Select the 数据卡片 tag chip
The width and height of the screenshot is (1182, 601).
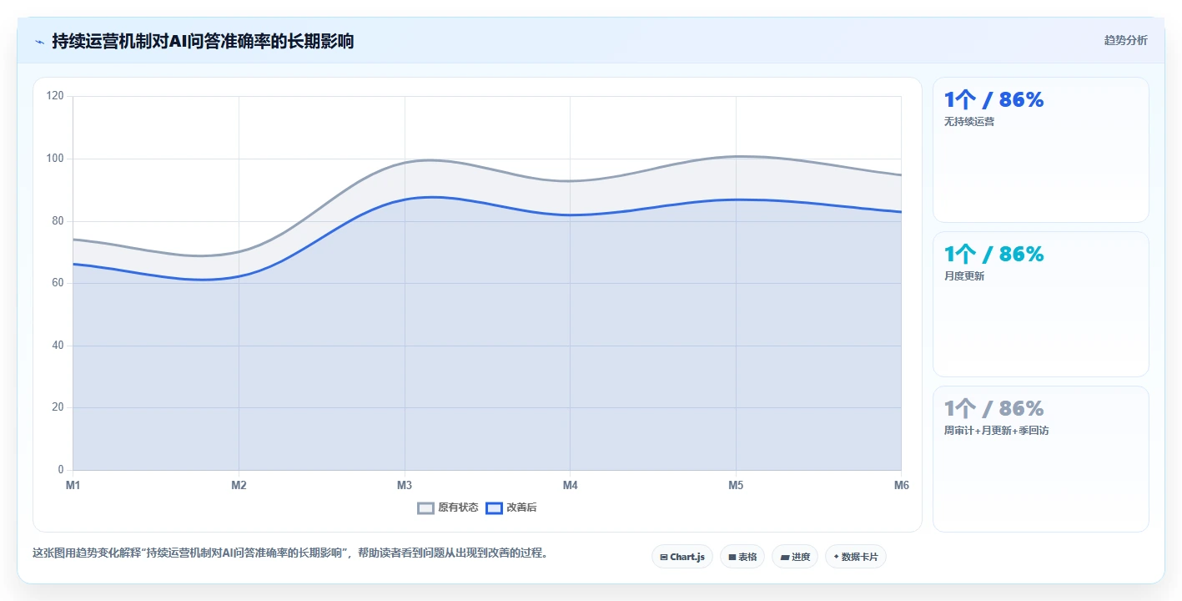coord(855,557)
